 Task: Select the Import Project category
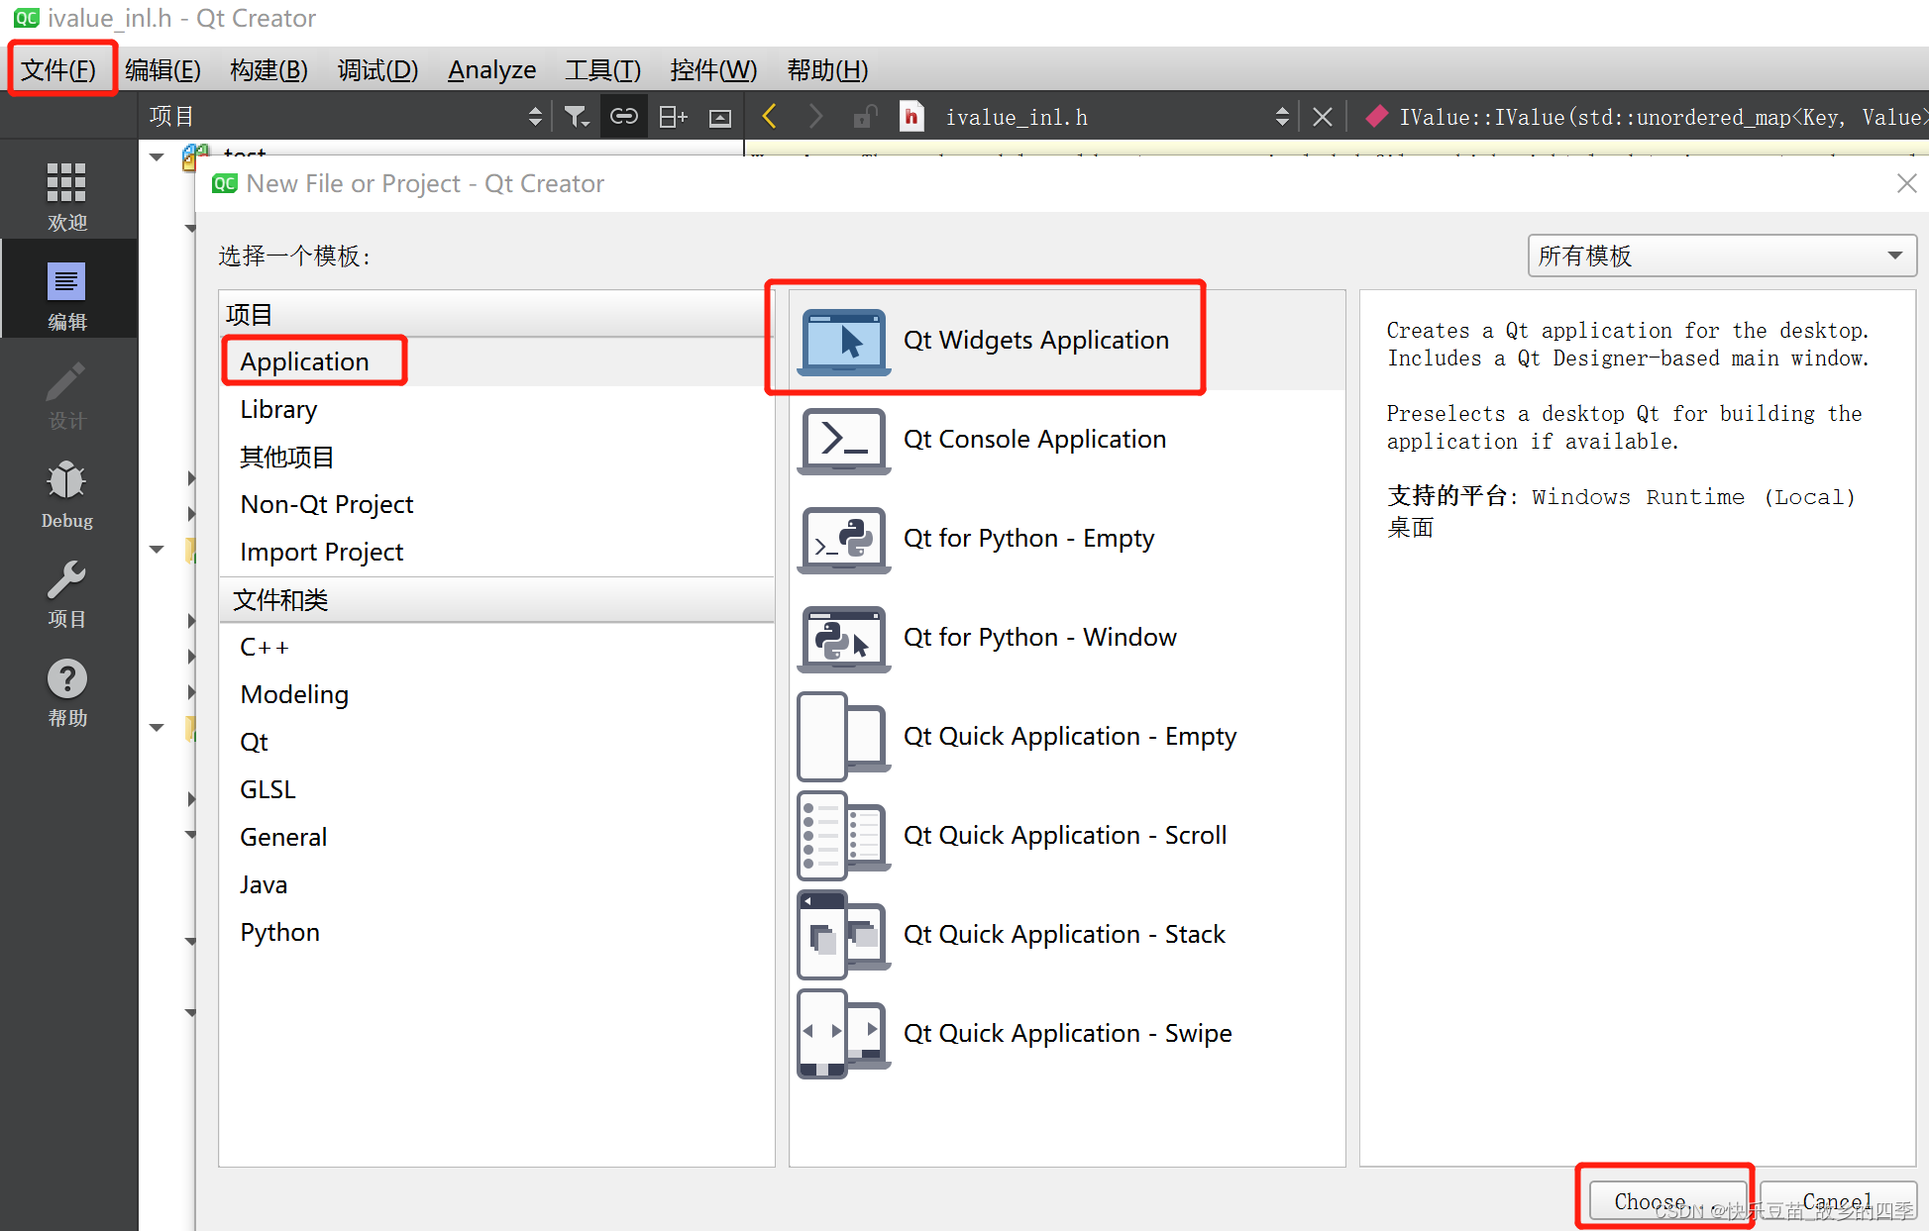pyautogui.click(x=495, y=552)
